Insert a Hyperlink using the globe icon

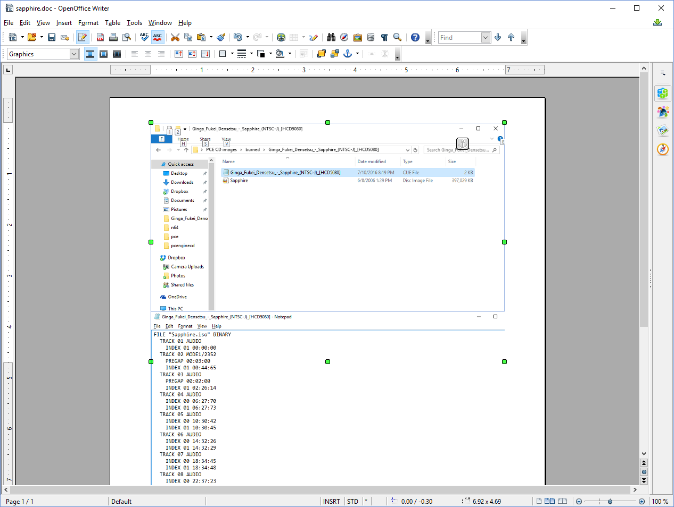(x=281, y=37)
